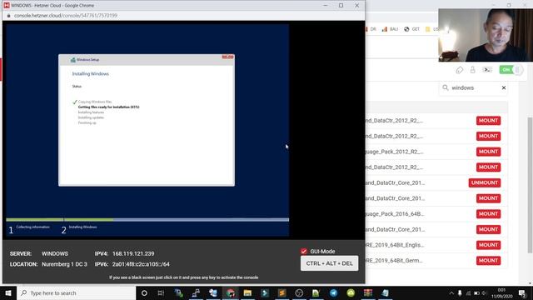Click the label tag icon in the server header
The width and height of the screenshot is (533, 300).
pyautogui.click(x=459, y=70)
